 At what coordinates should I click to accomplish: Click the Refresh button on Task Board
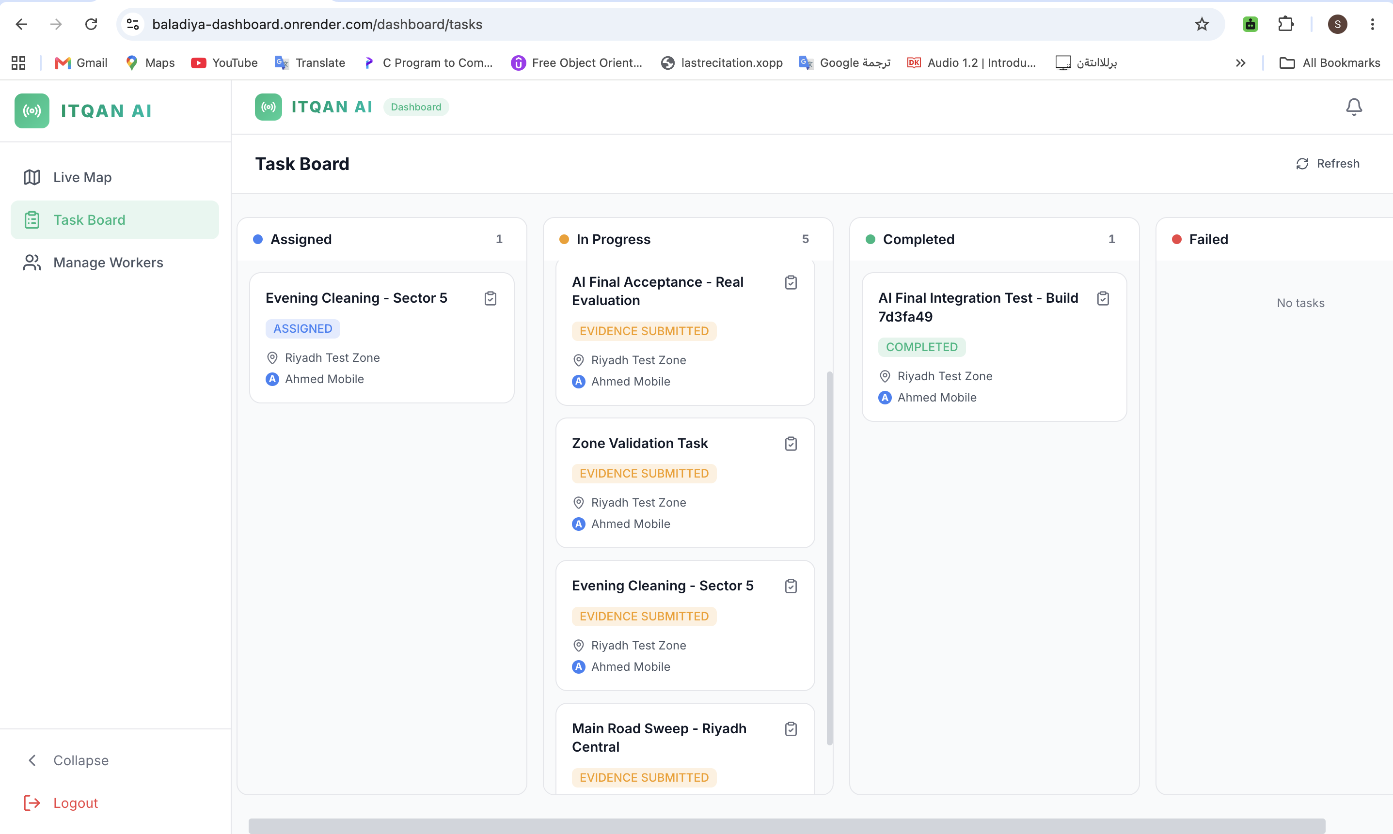coord(1327,164)
